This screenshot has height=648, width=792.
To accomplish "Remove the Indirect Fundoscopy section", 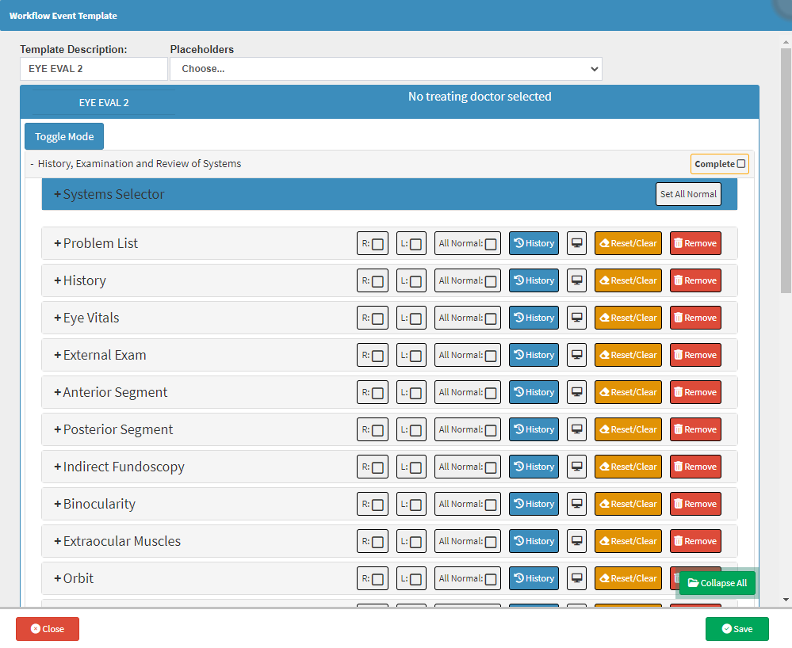I will click(x=695, y=467).
